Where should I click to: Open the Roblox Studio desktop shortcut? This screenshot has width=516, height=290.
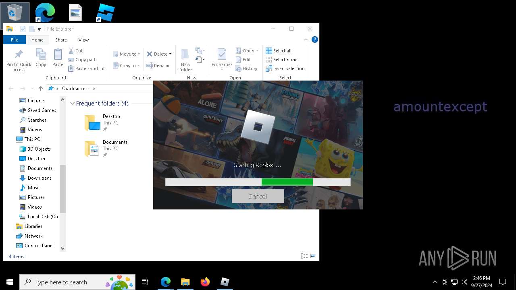click(106, 12)
